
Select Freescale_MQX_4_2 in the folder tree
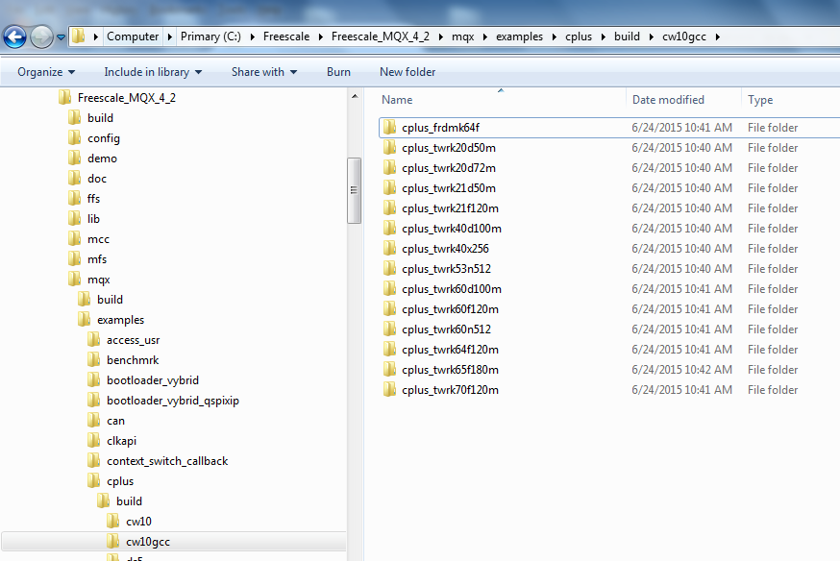pos(127,98)
